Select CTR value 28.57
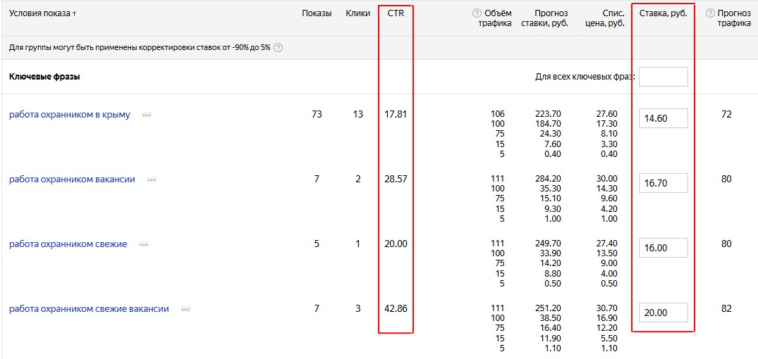Viewport: 758px width, 359px height. pos(396,179)
